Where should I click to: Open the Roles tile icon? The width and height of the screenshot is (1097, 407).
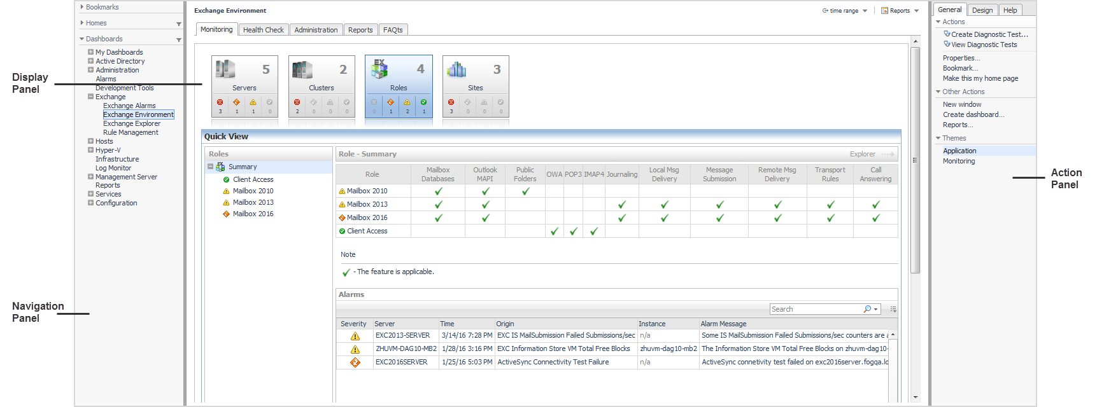[x=380, y=69]
